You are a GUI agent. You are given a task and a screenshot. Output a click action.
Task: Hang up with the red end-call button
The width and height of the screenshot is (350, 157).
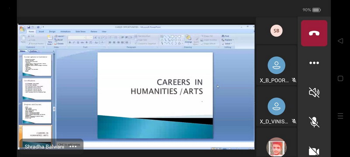pos(314,33)
